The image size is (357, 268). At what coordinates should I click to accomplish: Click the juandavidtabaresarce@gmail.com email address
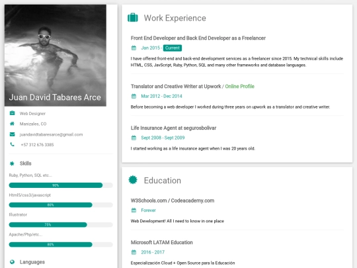point(51,134)
